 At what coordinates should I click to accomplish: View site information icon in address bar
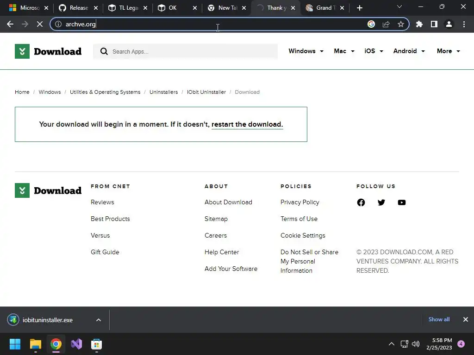point(58,24)
